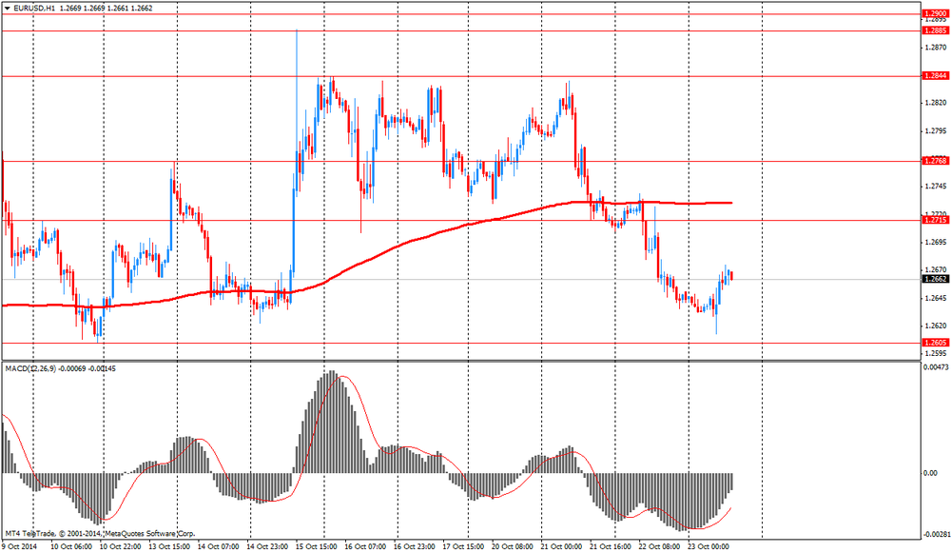Click the 21 Oct 00:00 time label
This screenshot has height=553, width=951.
561,547
